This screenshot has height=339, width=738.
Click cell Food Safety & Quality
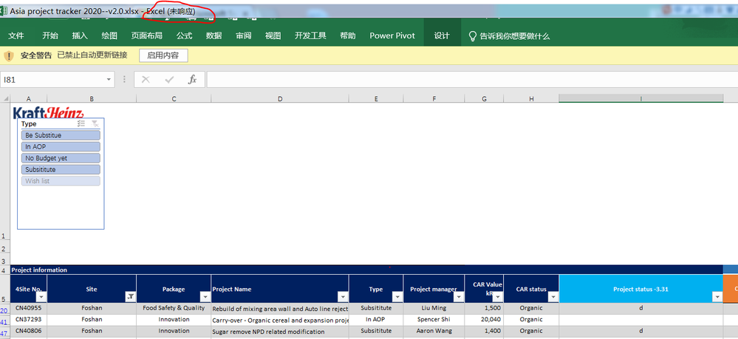tap(174, 309)
